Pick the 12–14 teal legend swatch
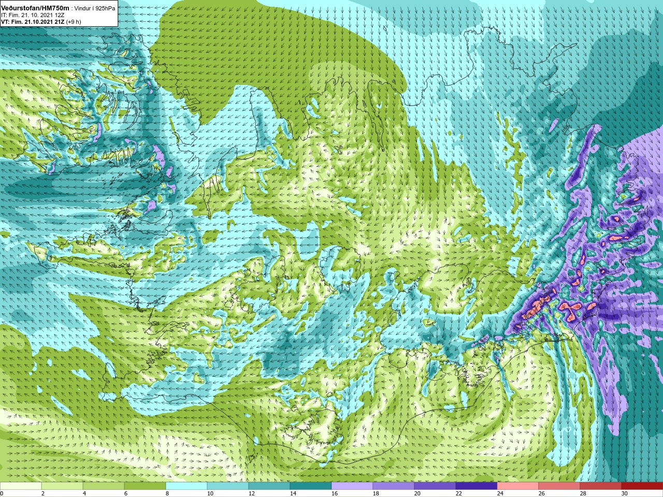 (269, 486)
